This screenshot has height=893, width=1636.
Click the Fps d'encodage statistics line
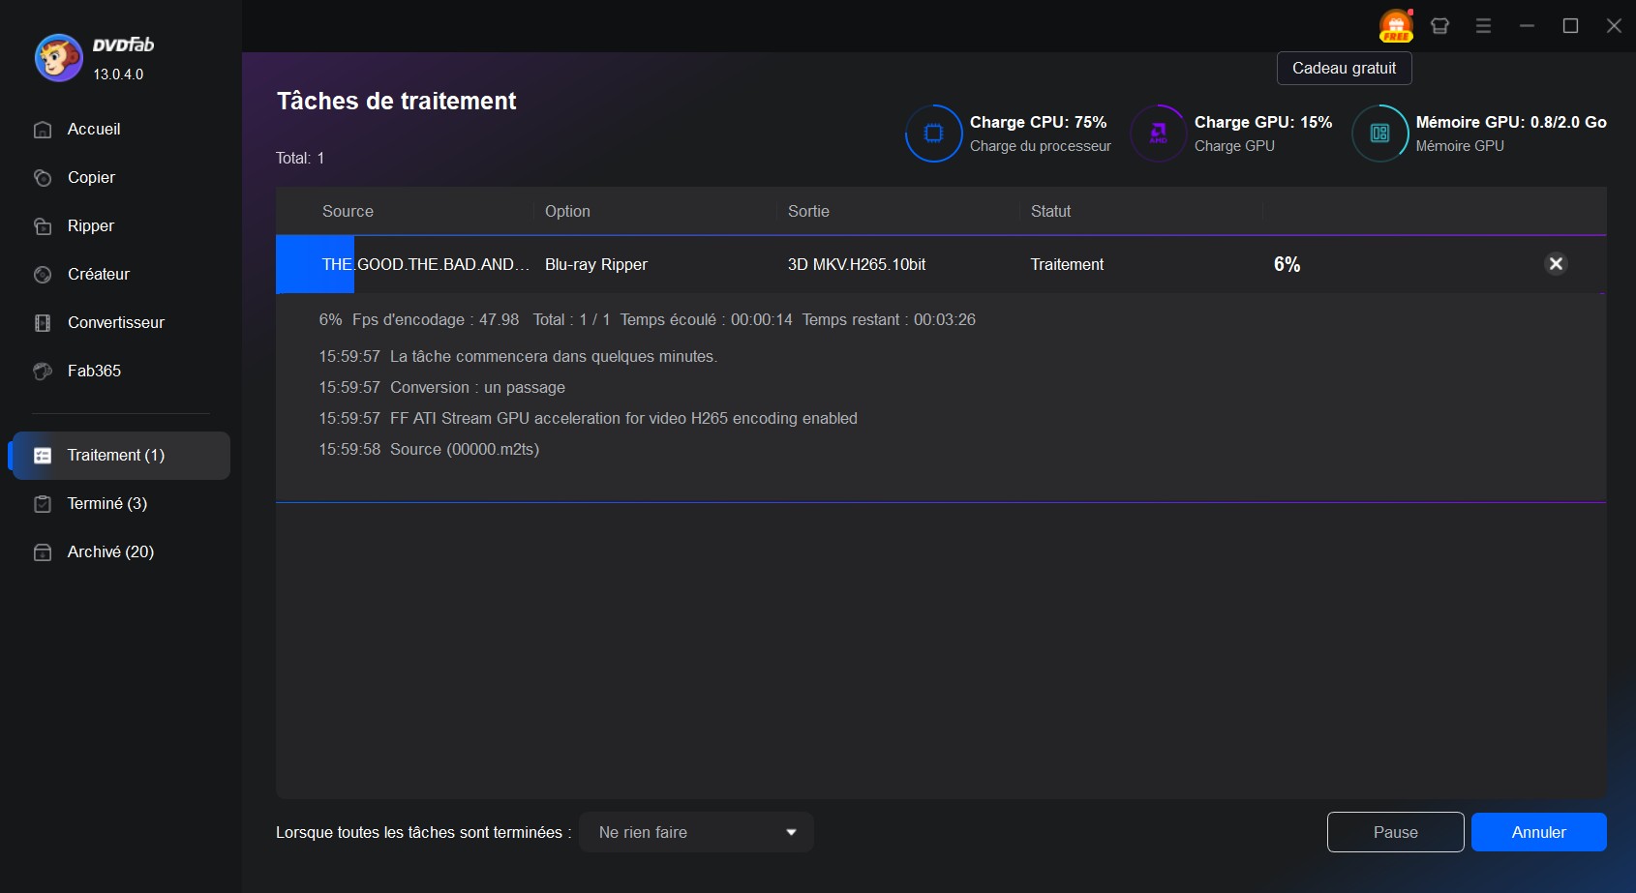point(648,320)
